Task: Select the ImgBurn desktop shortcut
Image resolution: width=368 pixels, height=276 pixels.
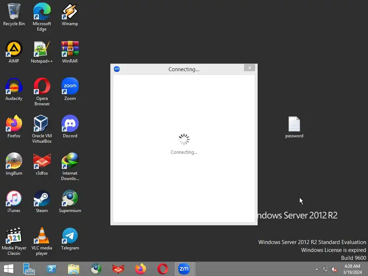Action: click(x=14, y=164)
